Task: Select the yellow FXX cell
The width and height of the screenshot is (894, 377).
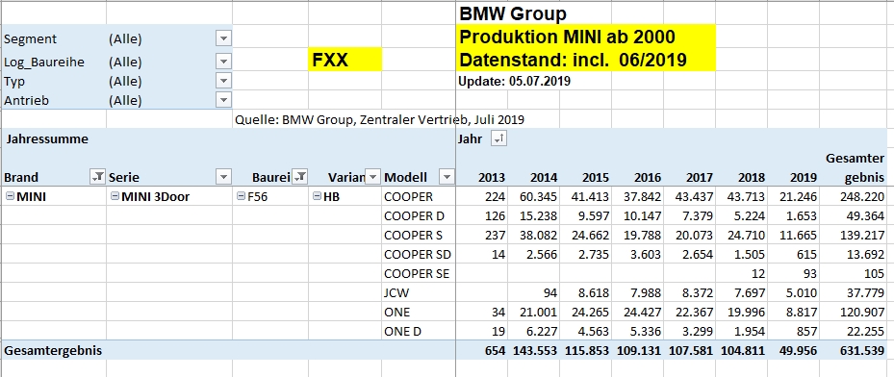Action: point(345,60)
